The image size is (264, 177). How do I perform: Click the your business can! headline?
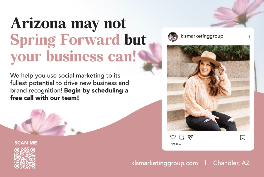(x=73, y=56)
